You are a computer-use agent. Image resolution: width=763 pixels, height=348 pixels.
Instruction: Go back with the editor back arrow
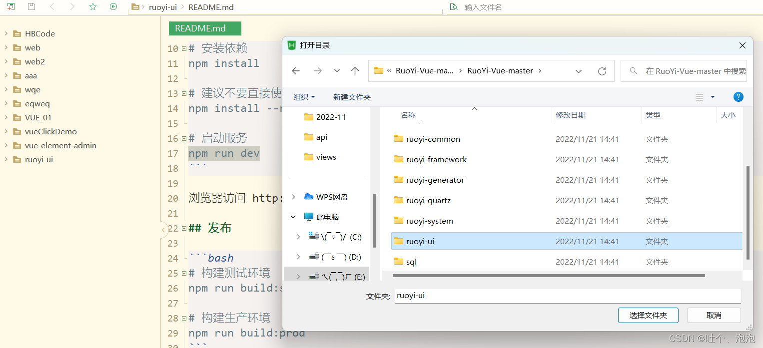click(52, 6)
